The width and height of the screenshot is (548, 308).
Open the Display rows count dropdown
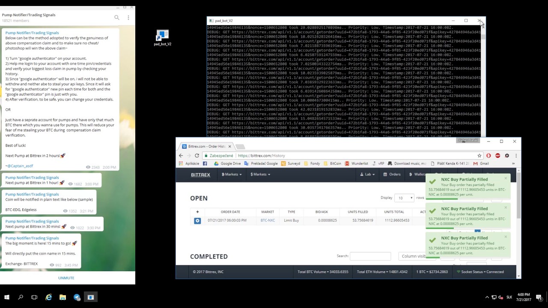pos(405,198)
